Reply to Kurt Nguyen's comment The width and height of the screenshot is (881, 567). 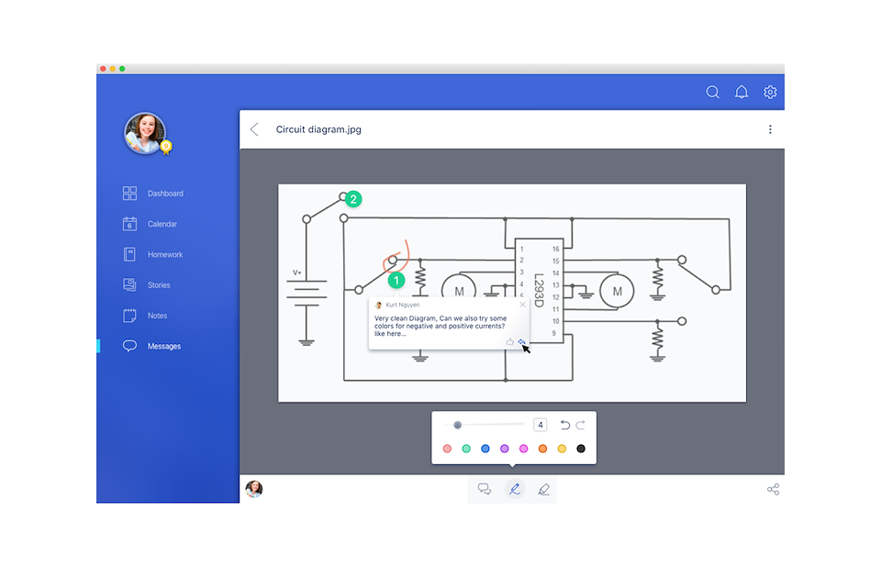521,341
